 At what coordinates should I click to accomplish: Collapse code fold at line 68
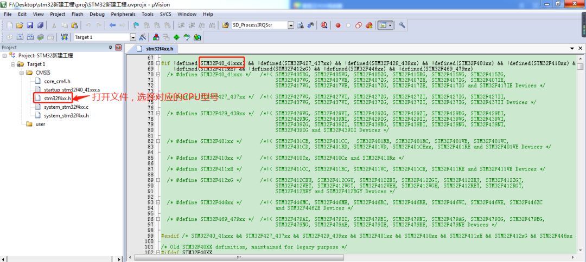(x=158, y=63)
